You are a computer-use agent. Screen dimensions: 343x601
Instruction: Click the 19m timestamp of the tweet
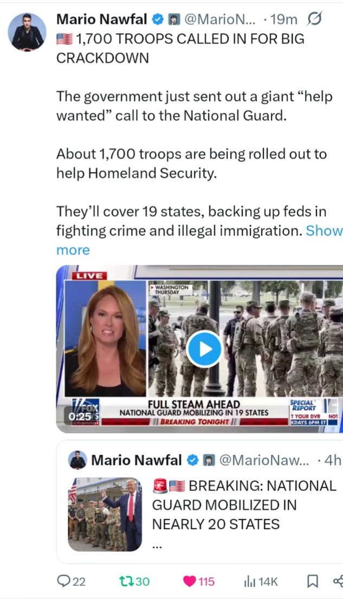[x=281, y=19]
